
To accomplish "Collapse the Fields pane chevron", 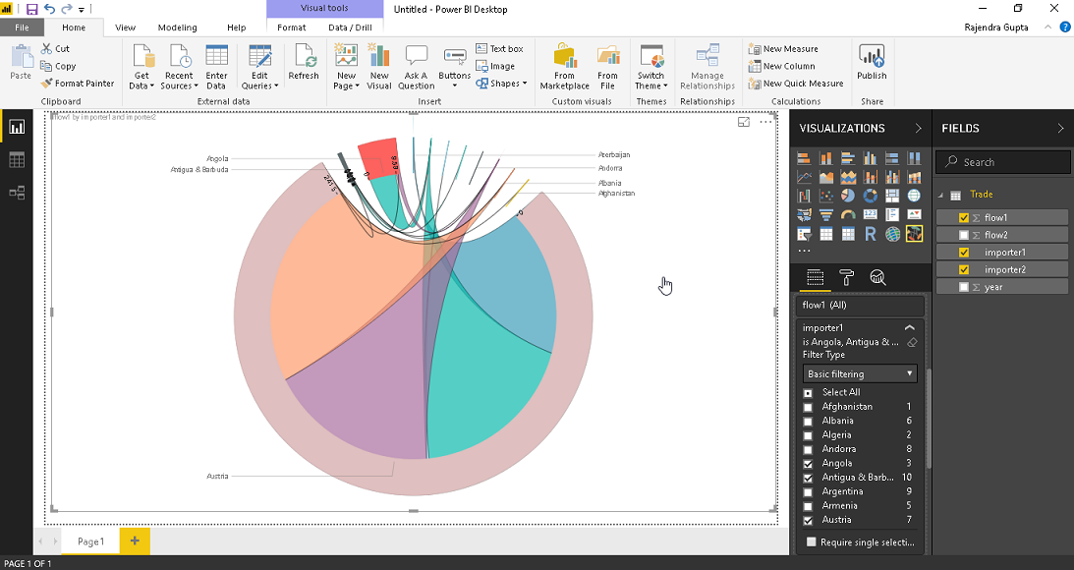I will click(x=1060, y=128).
